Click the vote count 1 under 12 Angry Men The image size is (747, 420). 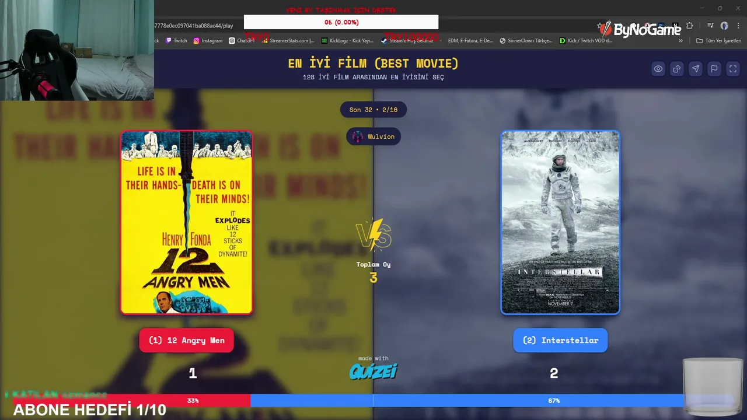point(193,373)
